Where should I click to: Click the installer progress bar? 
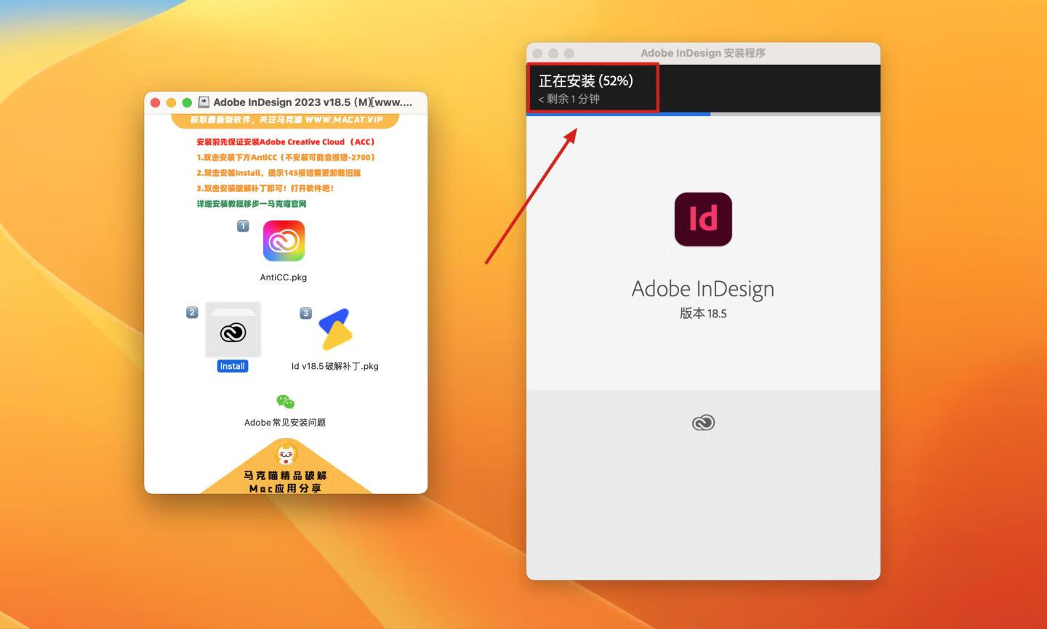coord(703,114)
